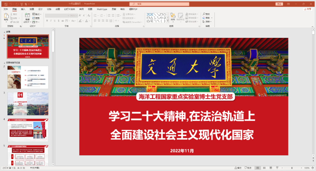The image size is (316, 171).
Task: Click the Sign in (登录) button
Action: [x=279, y=4]
